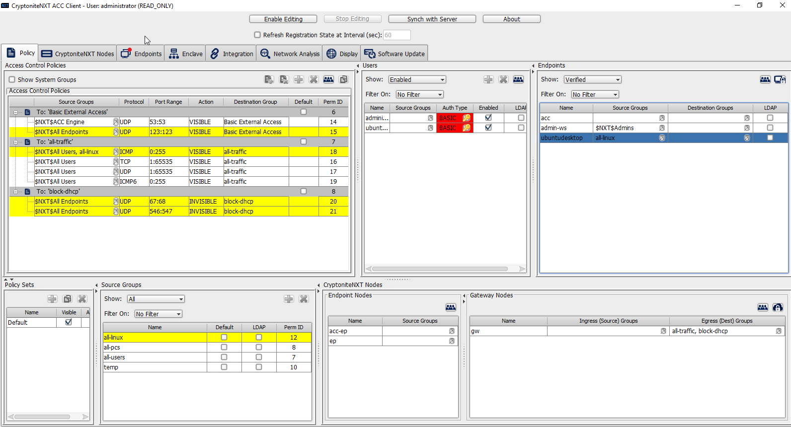Viewport: 791px width, 427px height.
Task: Open destination groups editor for acc endpoint
Action: pyautogui.click(x=747, y=118)
